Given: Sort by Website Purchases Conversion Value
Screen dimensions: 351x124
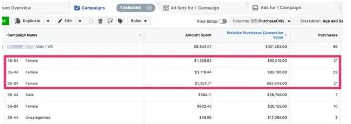Looking at the screenshot, I should 255,35.
